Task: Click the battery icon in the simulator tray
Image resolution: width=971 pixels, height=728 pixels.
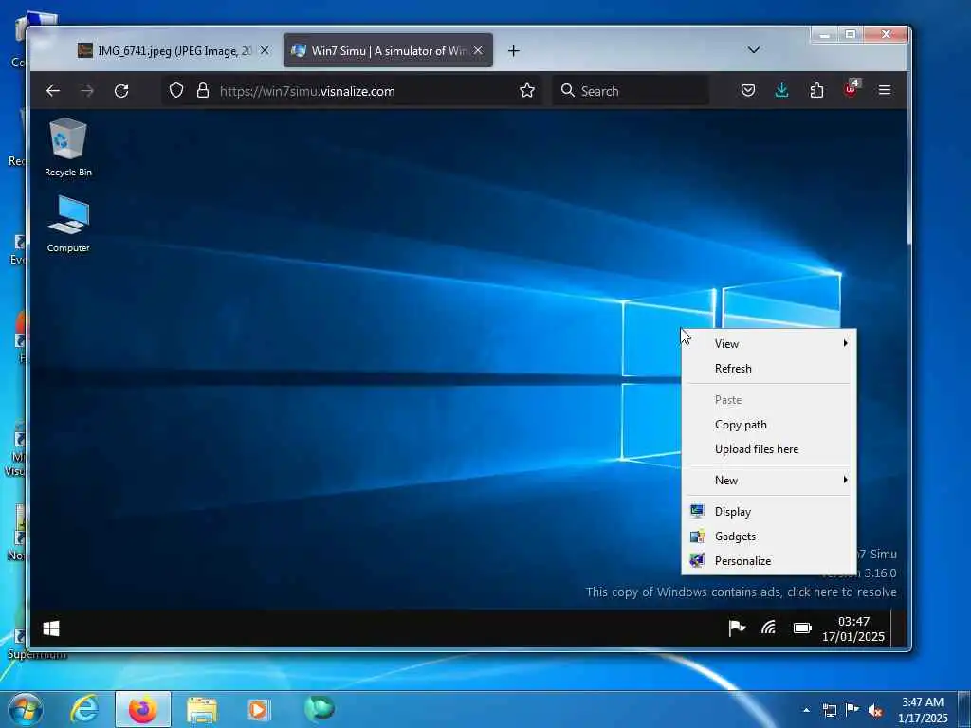Action: click(802, 628)
